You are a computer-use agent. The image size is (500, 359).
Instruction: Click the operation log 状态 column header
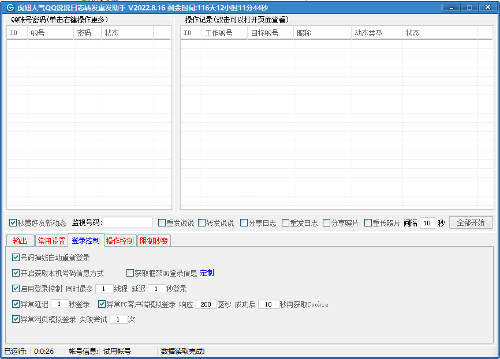440,33
